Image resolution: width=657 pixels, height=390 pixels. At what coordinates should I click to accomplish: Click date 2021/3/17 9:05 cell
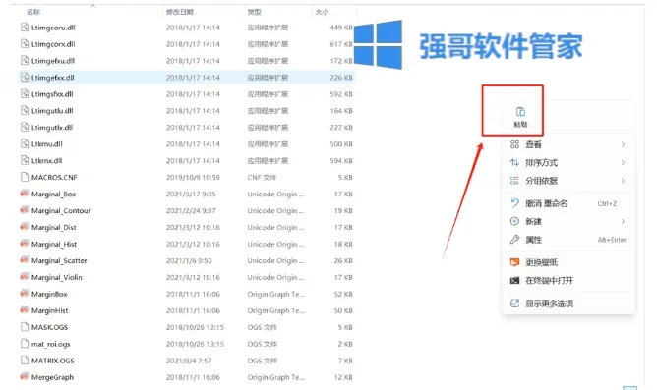tap(191, 194)
